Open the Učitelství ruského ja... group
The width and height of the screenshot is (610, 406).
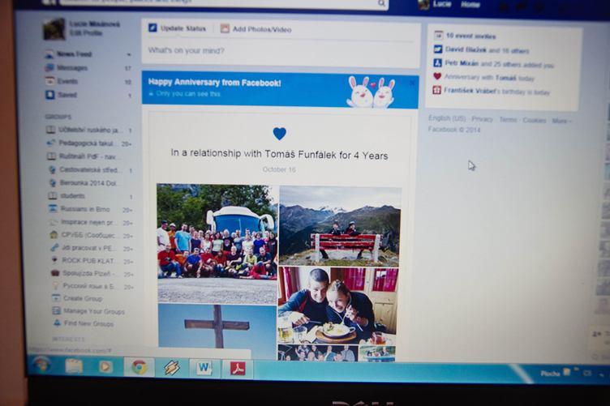point(89,130)
